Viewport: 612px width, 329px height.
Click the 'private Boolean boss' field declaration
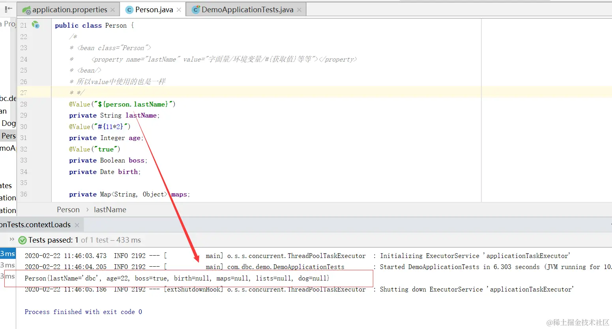tap(108, 161)
